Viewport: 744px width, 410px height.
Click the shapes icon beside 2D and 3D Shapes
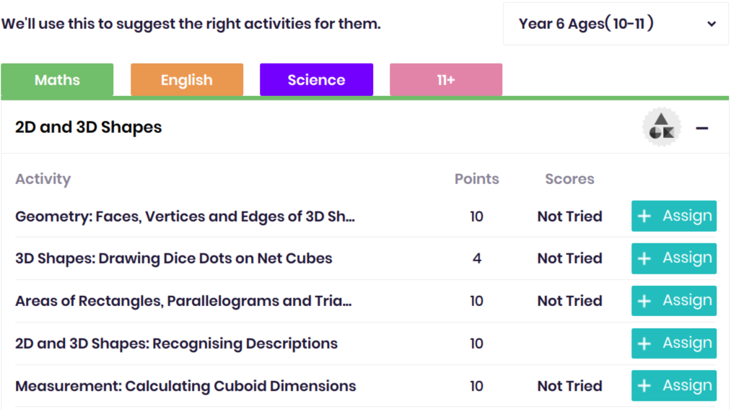tap(662, 127)
